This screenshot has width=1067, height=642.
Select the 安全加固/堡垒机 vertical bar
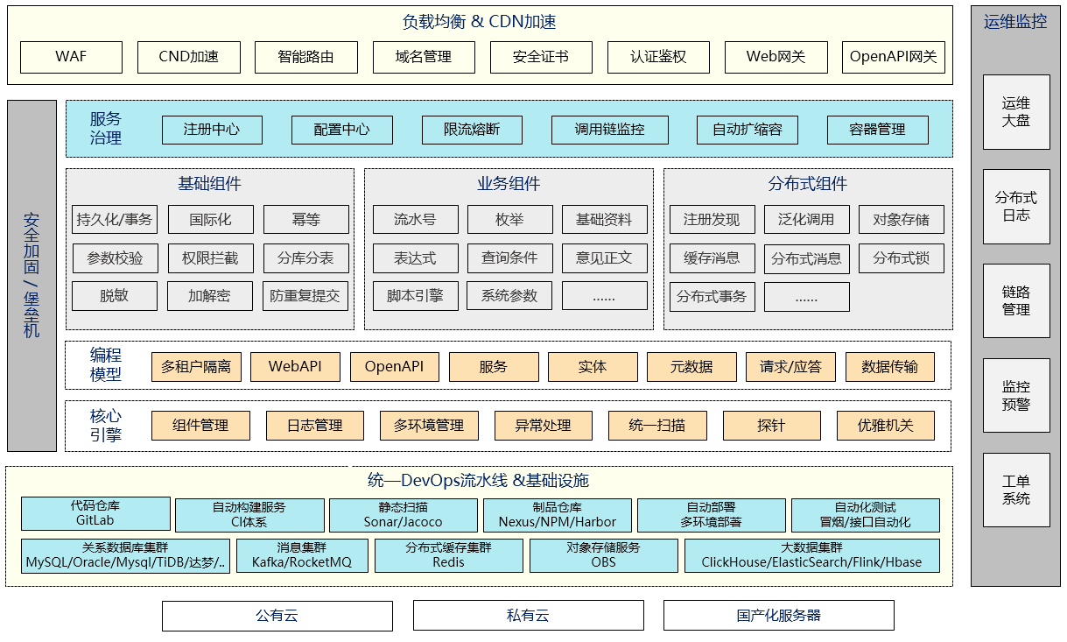point(32,276)
